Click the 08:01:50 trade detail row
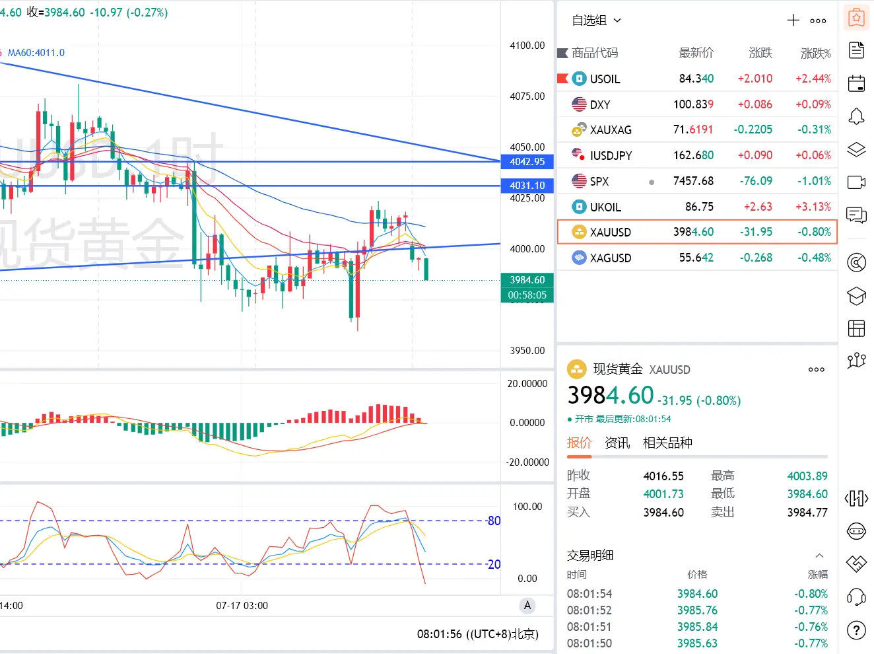This screenshot has height=654, width=874. [x=697, y=643]
